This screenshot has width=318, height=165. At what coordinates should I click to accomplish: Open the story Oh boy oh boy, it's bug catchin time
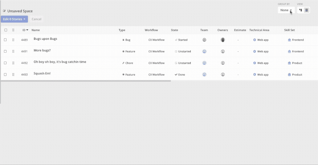[60, 62]
